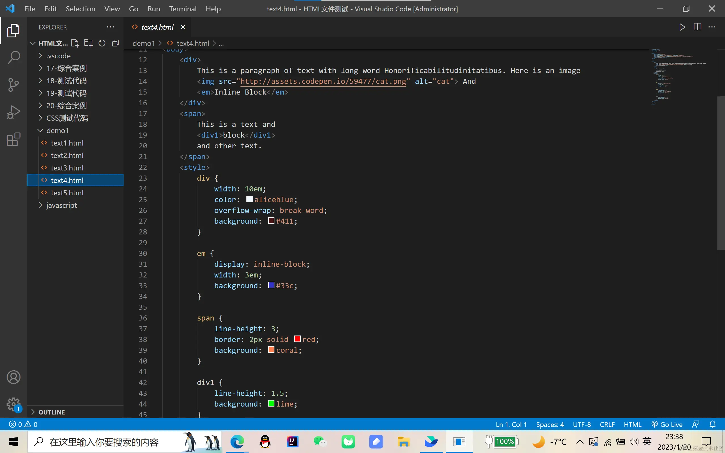This screenshot has width=725, height=453.
Task: Click the coral color swatch in editor
Action: [x=271, y=350]
